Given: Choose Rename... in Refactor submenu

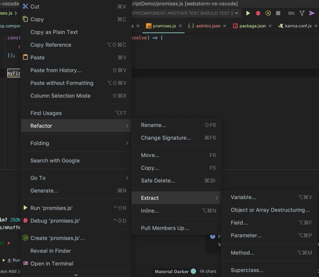Looking at the screenshot, I should (176, 125).
